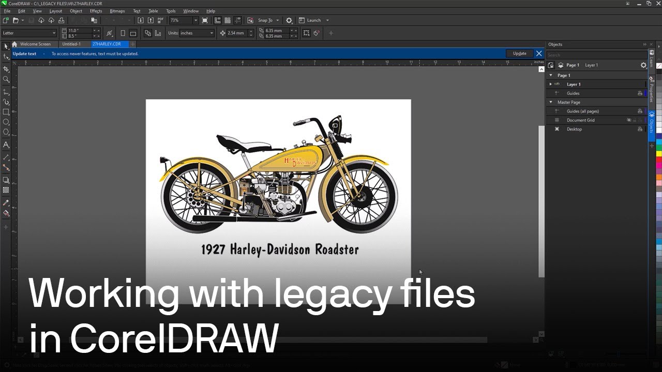The image size is (662, 372).
Task: Toggle the Snap off button
Action: coord(250,20)
